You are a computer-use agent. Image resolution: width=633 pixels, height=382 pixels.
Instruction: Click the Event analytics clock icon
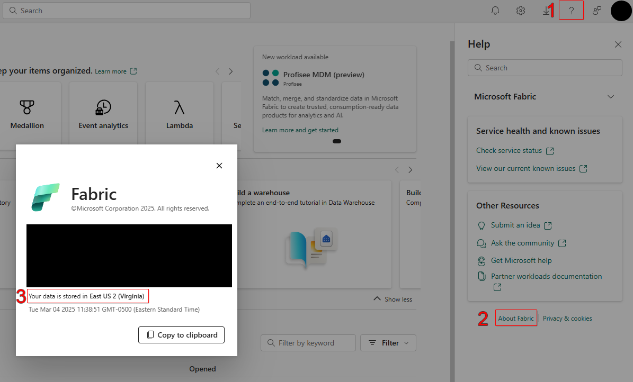point(103,108)
